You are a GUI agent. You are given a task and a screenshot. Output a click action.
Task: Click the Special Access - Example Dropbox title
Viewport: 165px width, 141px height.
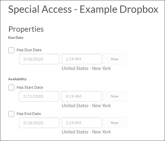click(83, 9)
